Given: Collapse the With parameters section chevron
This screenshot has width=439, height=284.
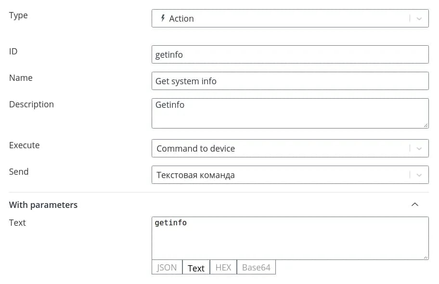Looking at the screenshot, I should pyautogui.click(x=415, y=205).
